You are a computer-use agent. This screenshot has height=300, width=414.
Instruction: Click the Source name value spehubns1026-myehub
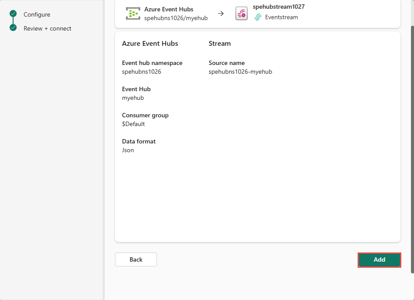[x=240, y=72]
